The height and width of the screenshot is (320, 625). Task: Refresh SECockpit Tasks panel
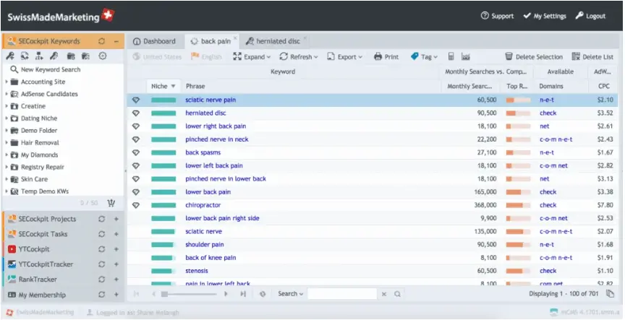[x=102, y=234]
